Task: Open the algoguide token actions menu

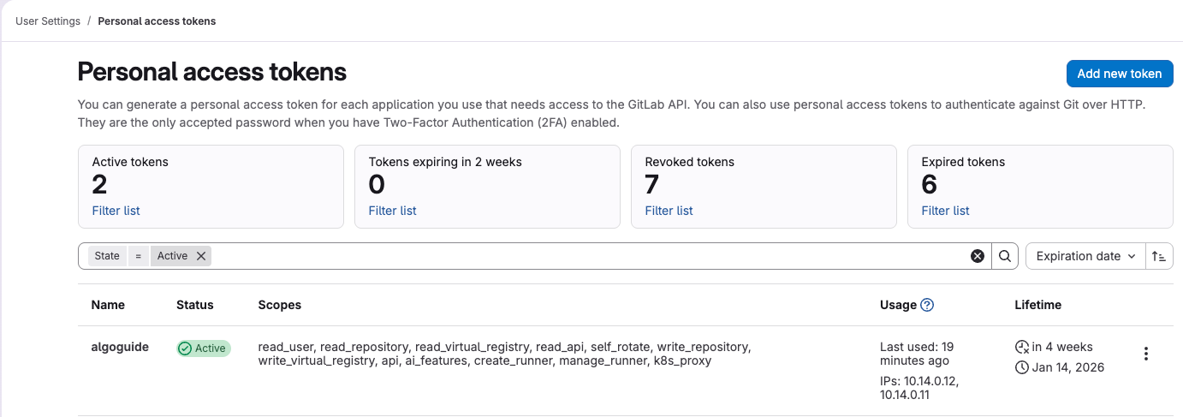Action: coord(1146,354)
